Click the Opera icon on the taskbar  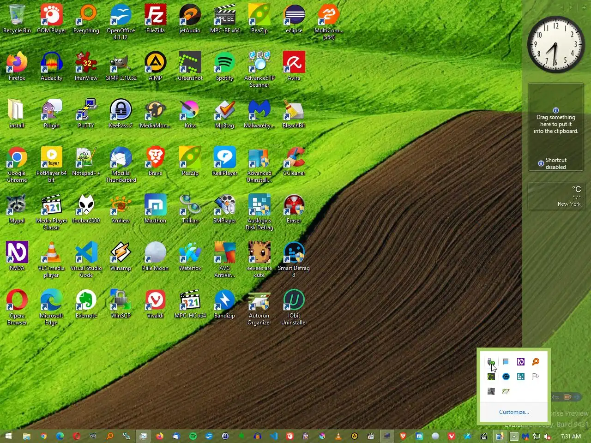tap(77, 436)
